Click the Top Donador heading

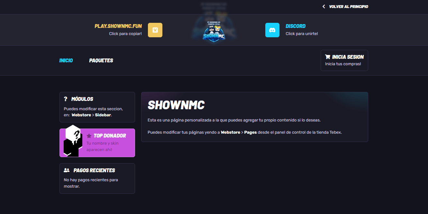[x=110, y=136]
